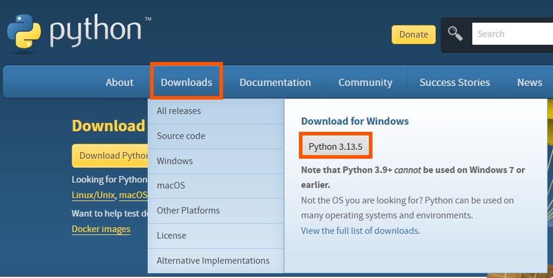Click the Windows 7 compatibility note text
Viewport: 553px width, 278px height.
tap(413, 177)
